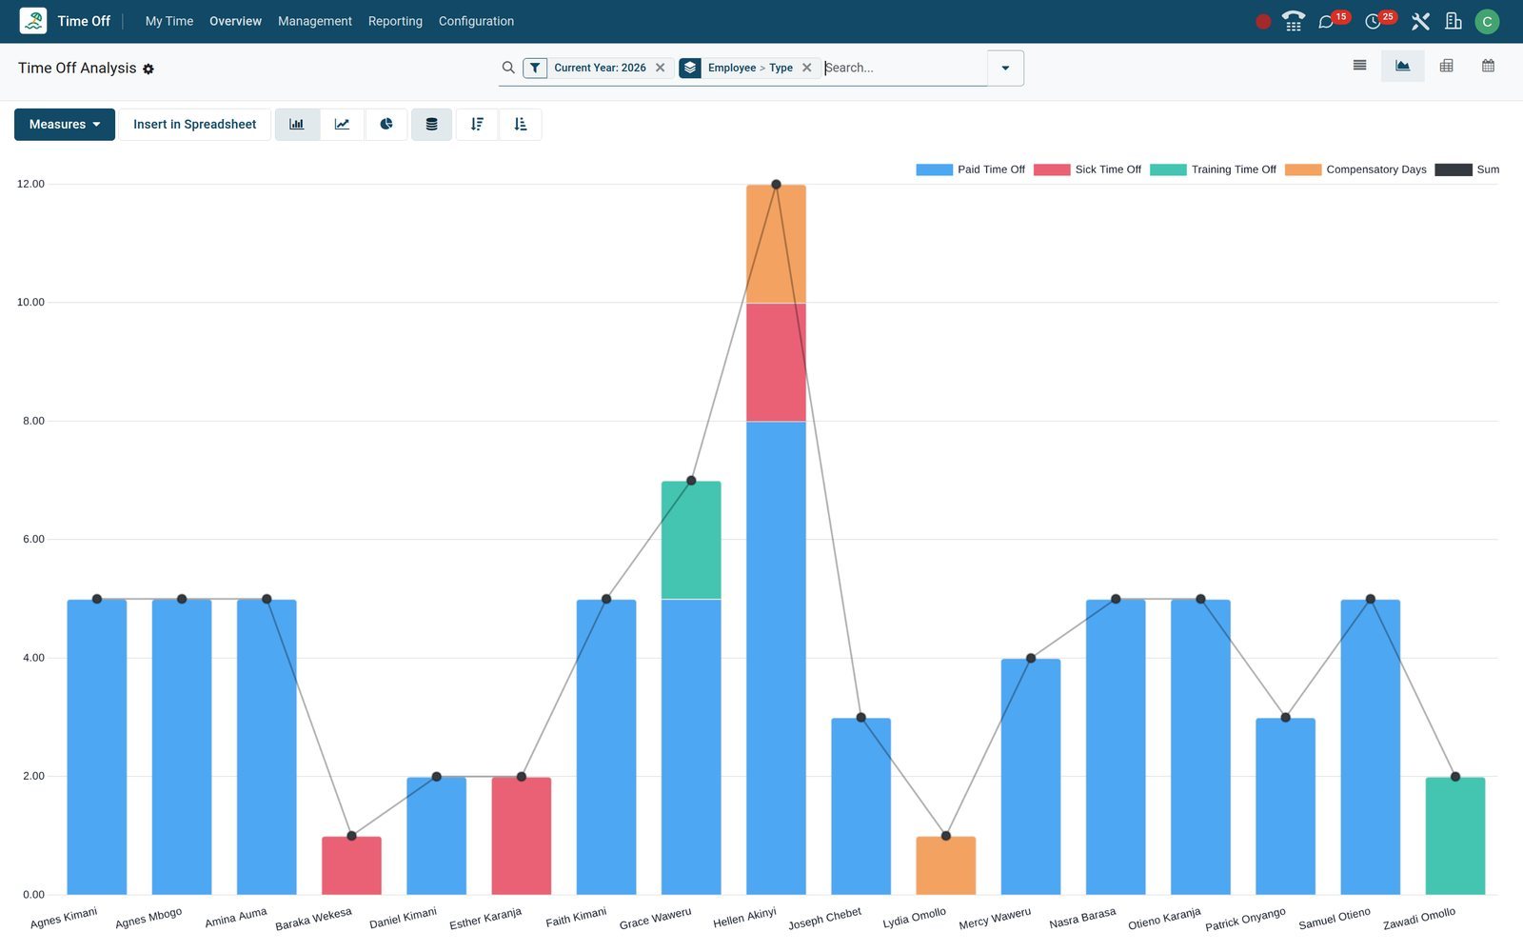Expand the search options dropdown arrow
This screenshot has height=952, width=1523.
pyautogui.click(x=1005, y=68)
